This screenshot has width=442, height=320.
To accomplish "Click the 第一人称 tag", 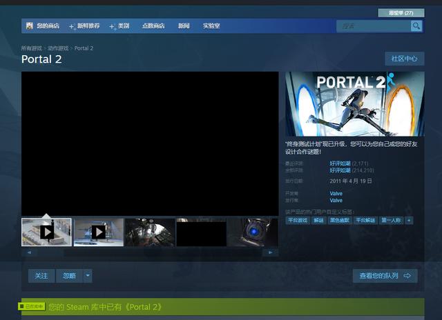I will tap(390, 220).
